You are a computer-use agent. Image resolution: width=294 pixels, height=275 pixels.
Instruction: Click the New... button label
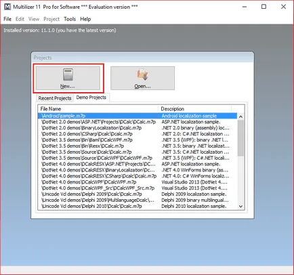tap(67, 86)
